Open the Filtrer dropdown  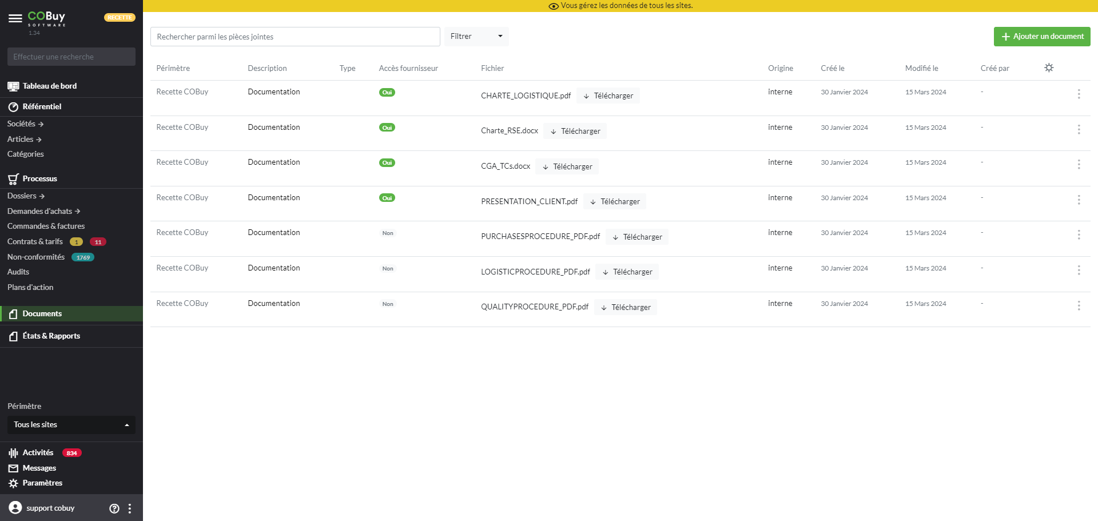tap(476, 37)
